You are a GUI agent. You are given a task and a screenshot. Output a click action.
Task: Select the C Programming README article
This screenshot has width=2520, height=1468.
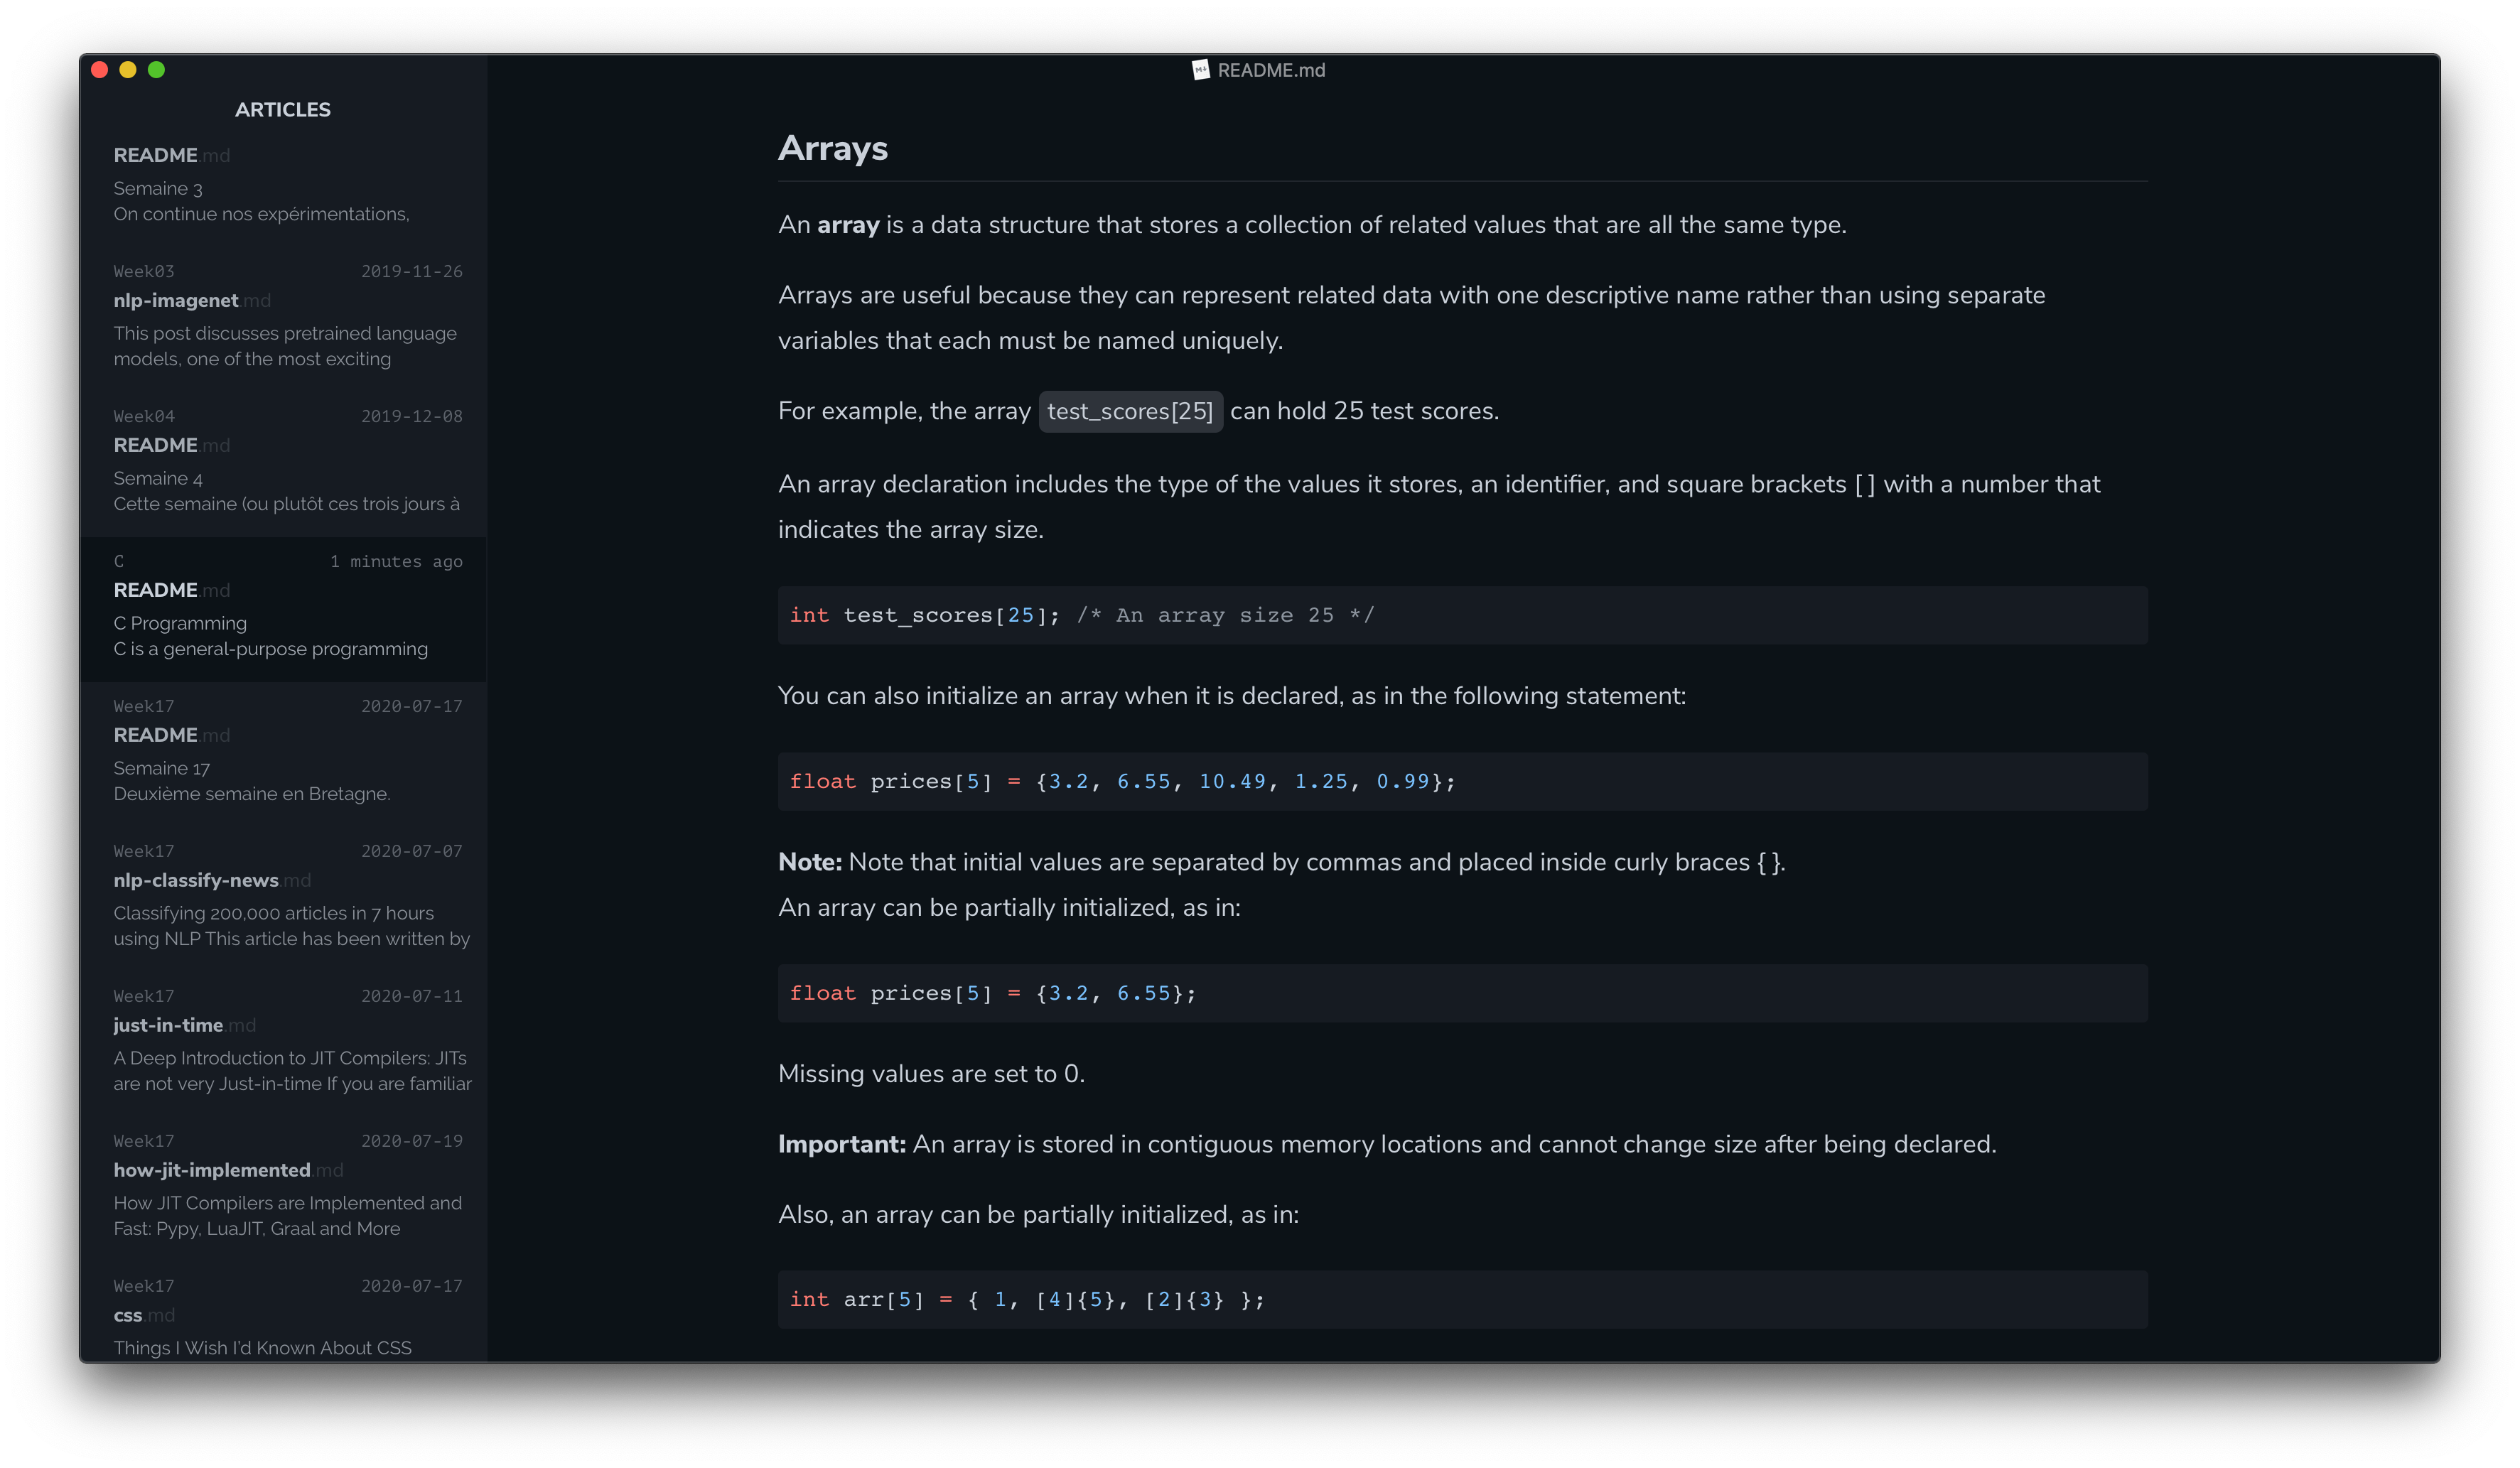pos(284,609)
